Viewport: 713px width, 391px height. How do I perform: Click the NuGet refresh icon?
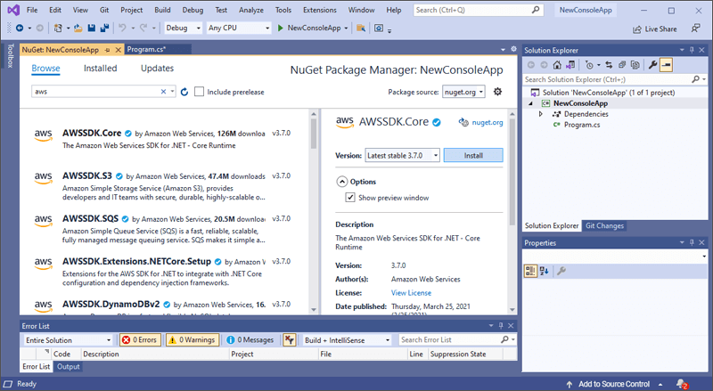tap(184, 92)
